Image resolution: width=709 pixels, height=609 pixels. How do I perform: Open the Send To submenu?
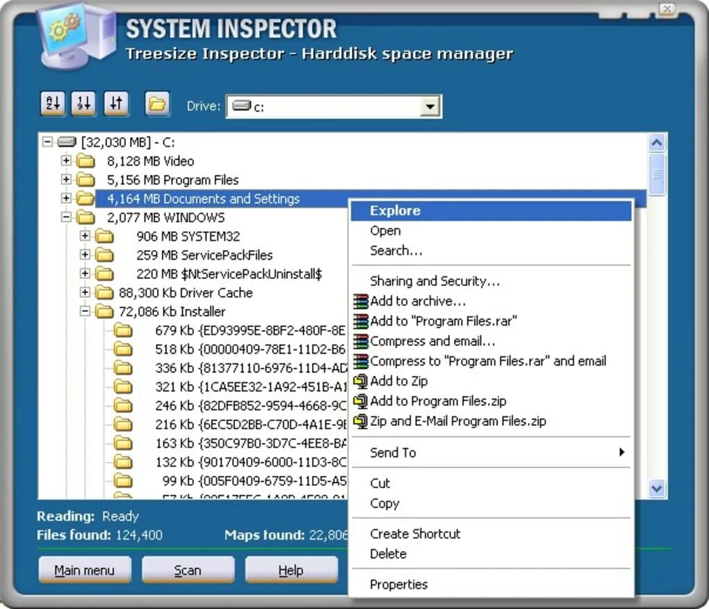click(x=491, y=452)
